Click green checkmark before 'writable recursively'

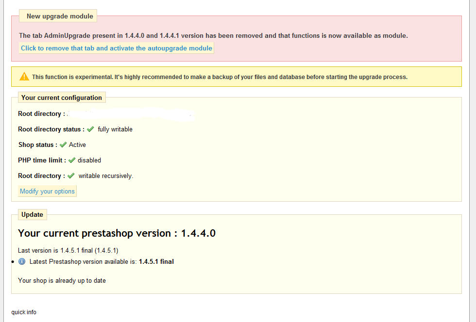point(71,176)
